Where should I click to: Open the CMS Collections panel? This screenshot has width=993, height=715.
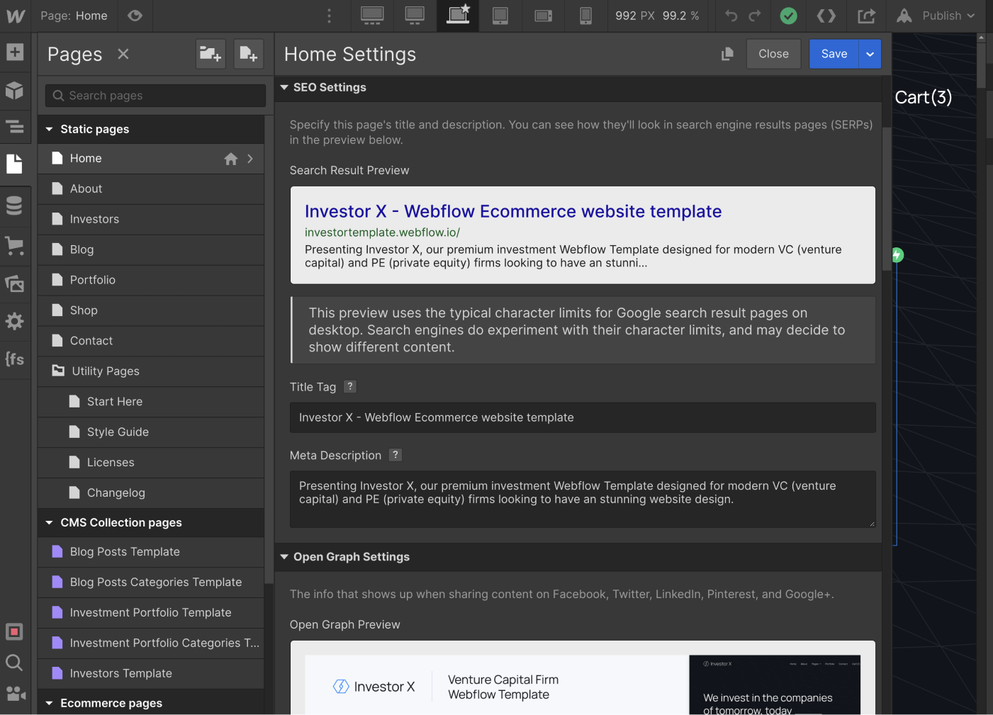(x=16, y=205)
